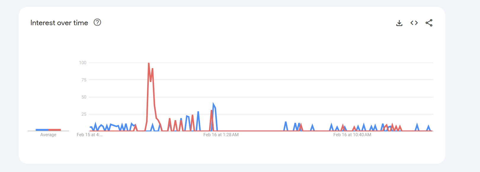The height and width of the screenshot is (172, 480).
Task: Click the "Average" label under the bars
Action: click(48, 135)
